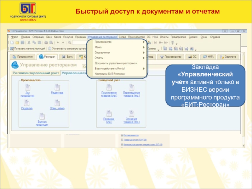The width and height of the screenshot is (252, 189).
Task: Open the 'Продажа (упр.)' link
Action: pyautogui.click(x=109, y=120)
